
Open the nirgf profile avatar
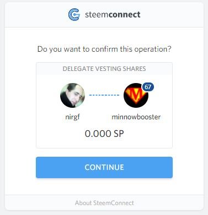72,95
